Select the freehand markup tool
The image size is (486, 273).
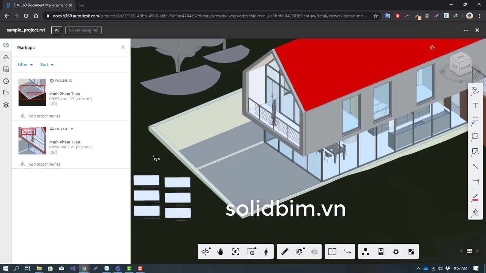pyautogui.click(x=475, y=90)
